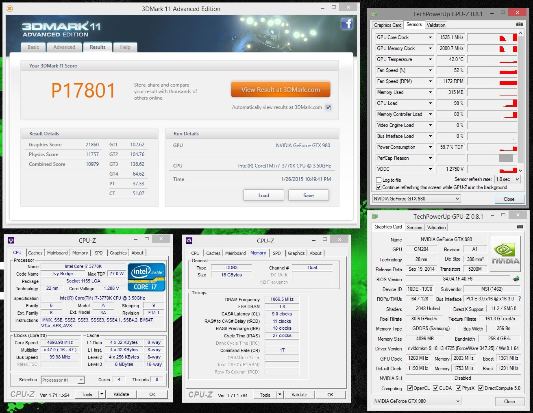The height and width of the screenshot is (413, 533).
Task: Click the CPU-Z app icon in left window title bar
Action: pos(11,240)
